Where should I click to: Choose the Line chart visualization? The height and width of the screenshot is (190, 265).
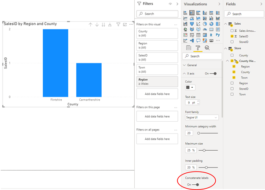point(185,18)
